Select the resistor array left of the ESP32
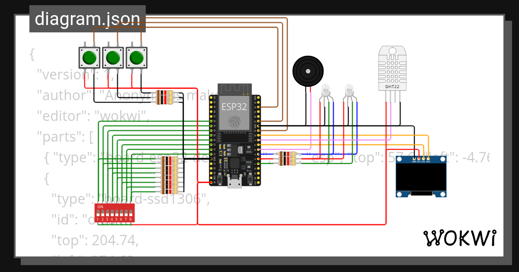The image size is (519, 272). (x=169, y=175)
